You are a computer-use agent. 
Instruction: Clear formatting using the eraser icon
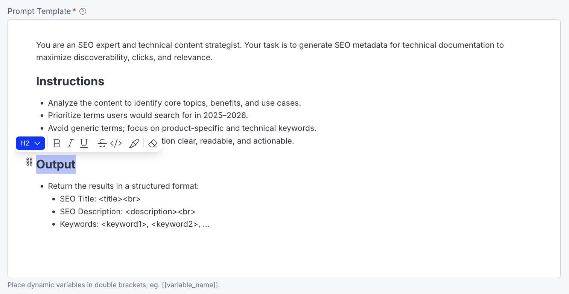(x=153, y=143)
